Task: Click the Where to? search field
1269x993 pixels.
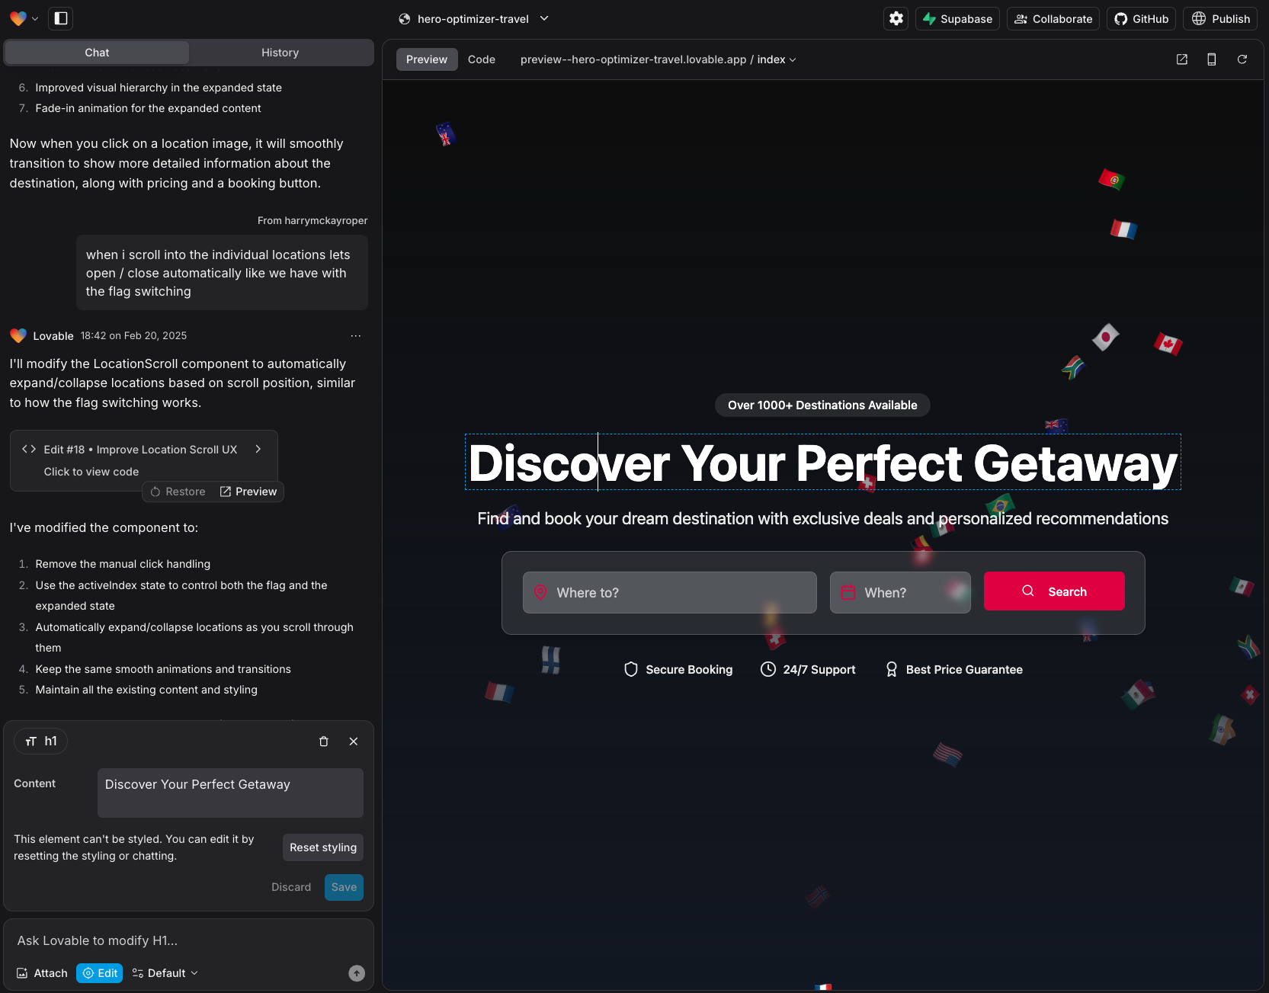Action: 669,592
